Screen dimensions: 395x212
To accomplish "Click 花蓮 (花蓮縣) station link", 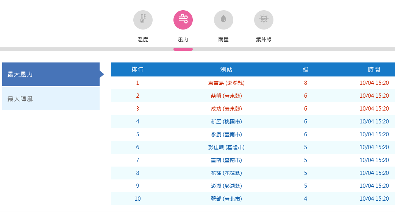I will click(x=226, y=173).
